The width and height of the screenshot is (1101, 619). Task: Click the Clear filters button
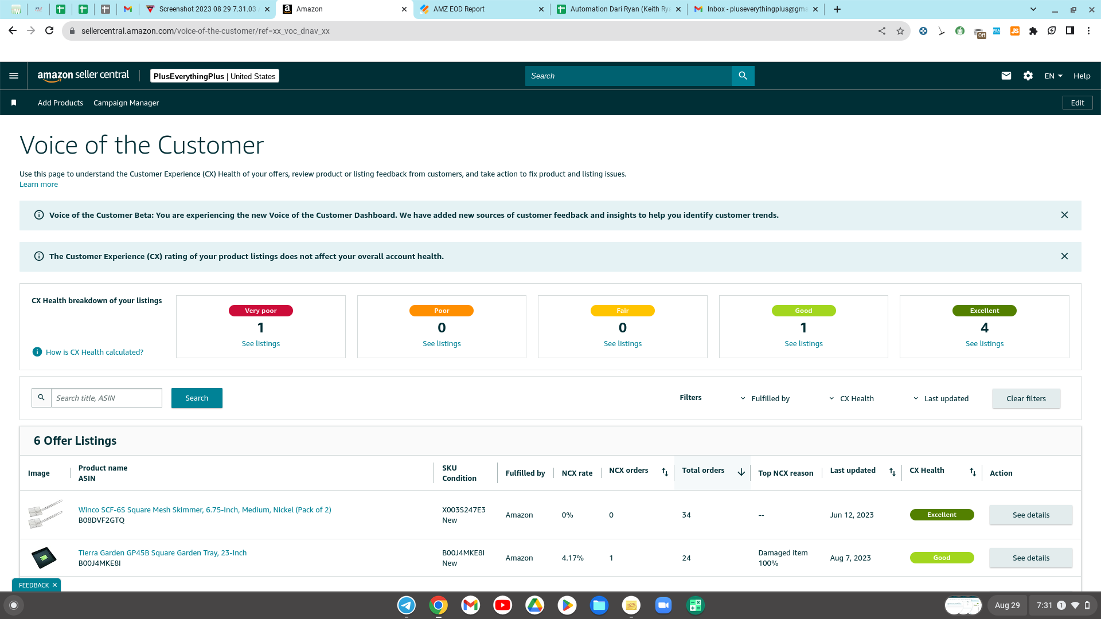[x=1026, y=398]
